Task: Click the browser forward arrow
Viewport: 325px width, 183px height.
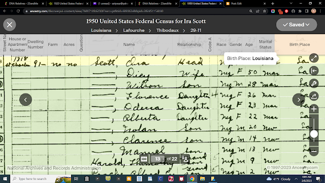Action: pyautogui.click(x=11, y=11)
